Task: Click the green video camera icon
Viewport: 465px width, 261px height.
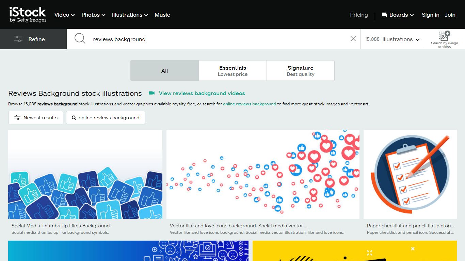Action: tap(152, 93)
